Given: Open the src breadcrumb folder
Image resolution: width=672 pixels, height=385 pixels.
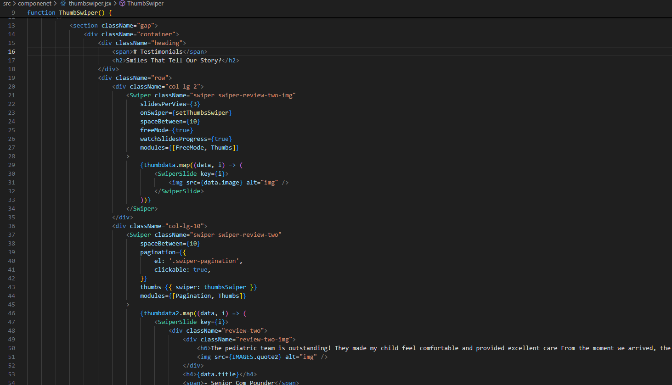Looking at the screenshot, I should click(x=7, y=3).
